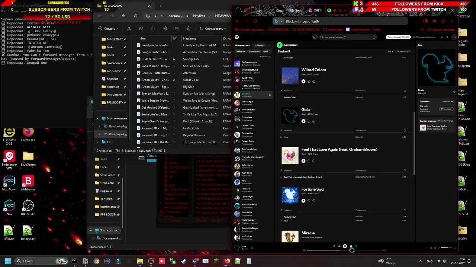Refresh the Explorer folder view
This screenshot has width=476, height=267.
135,16
